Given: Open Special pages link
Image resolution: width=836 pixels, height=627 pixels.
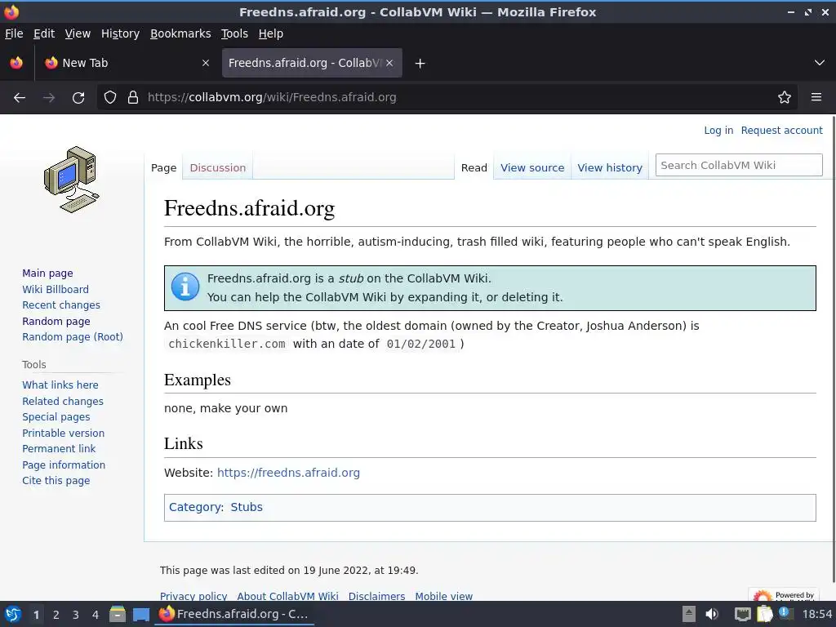Looking at the screenshot, I should point(56,417).
